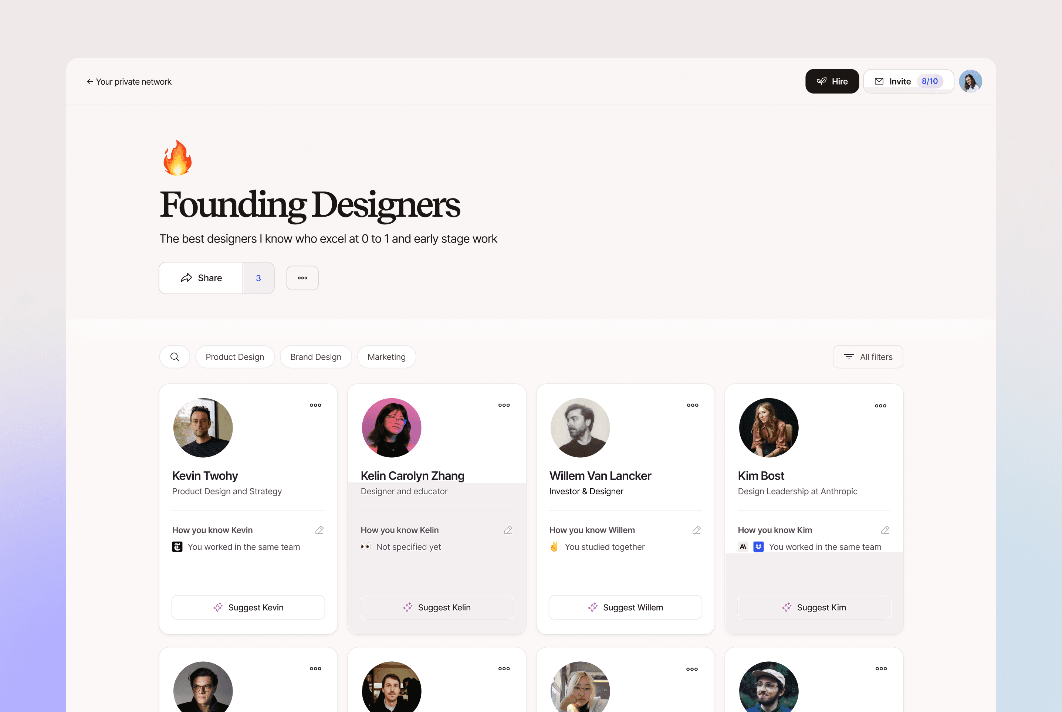Toggle the Brand Design filter chip
The height and width of the screenshot is (712, 1062).
[316, 357]
